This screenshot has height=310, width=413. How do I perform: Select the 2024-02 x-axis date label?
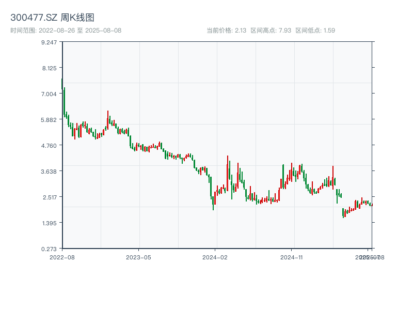[x=215, y=257]
